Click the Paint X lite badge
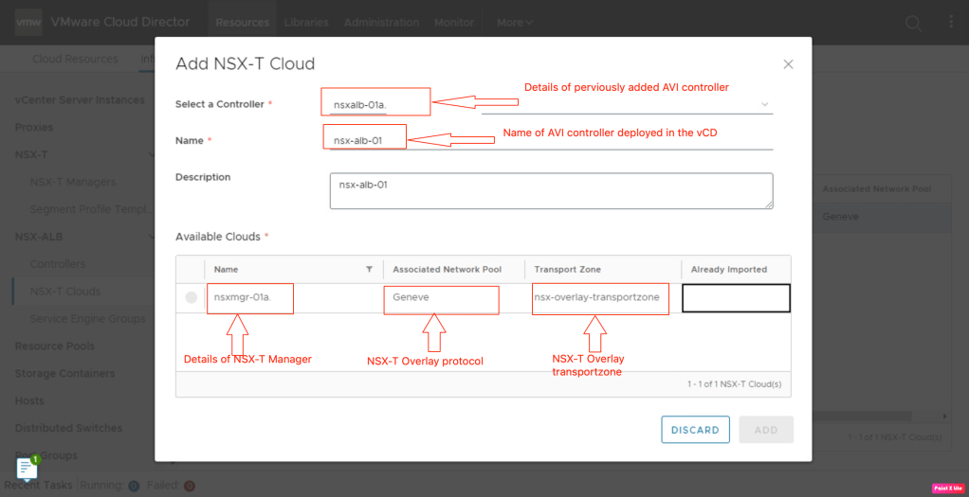The image size is (969, 497). 947,488
